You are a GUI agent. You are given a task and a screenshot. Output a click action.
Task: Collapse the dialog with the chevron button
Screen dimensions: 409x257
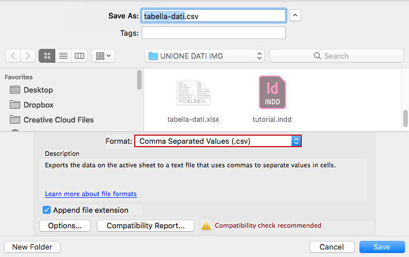(295, 16)
